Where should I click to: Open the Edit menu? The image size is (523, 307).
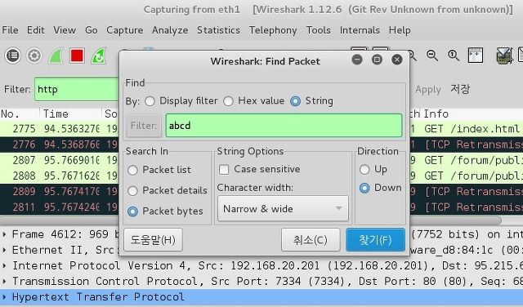point(36,30)
